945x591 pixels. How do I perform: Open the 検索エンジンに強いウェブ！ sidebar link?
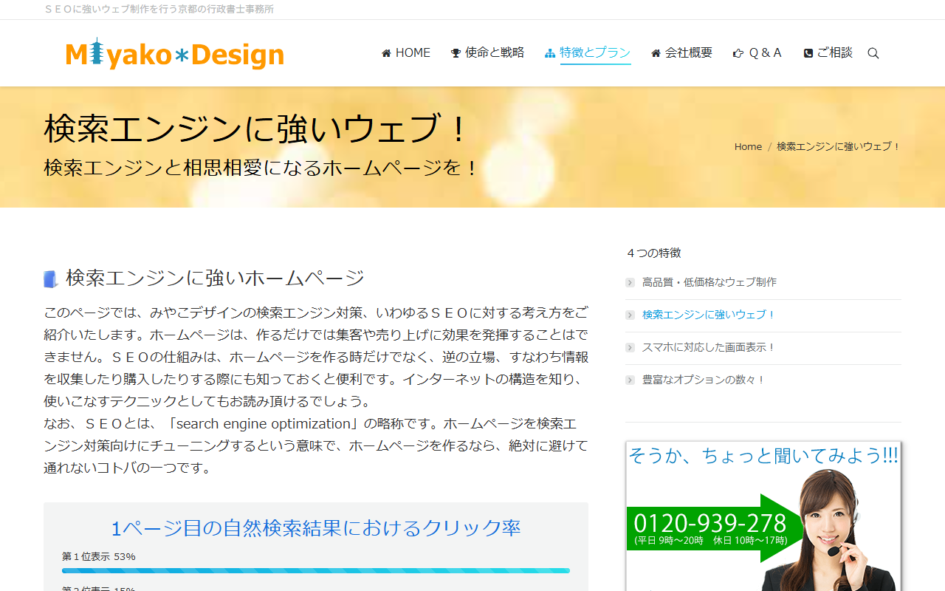tap(707, 314)
